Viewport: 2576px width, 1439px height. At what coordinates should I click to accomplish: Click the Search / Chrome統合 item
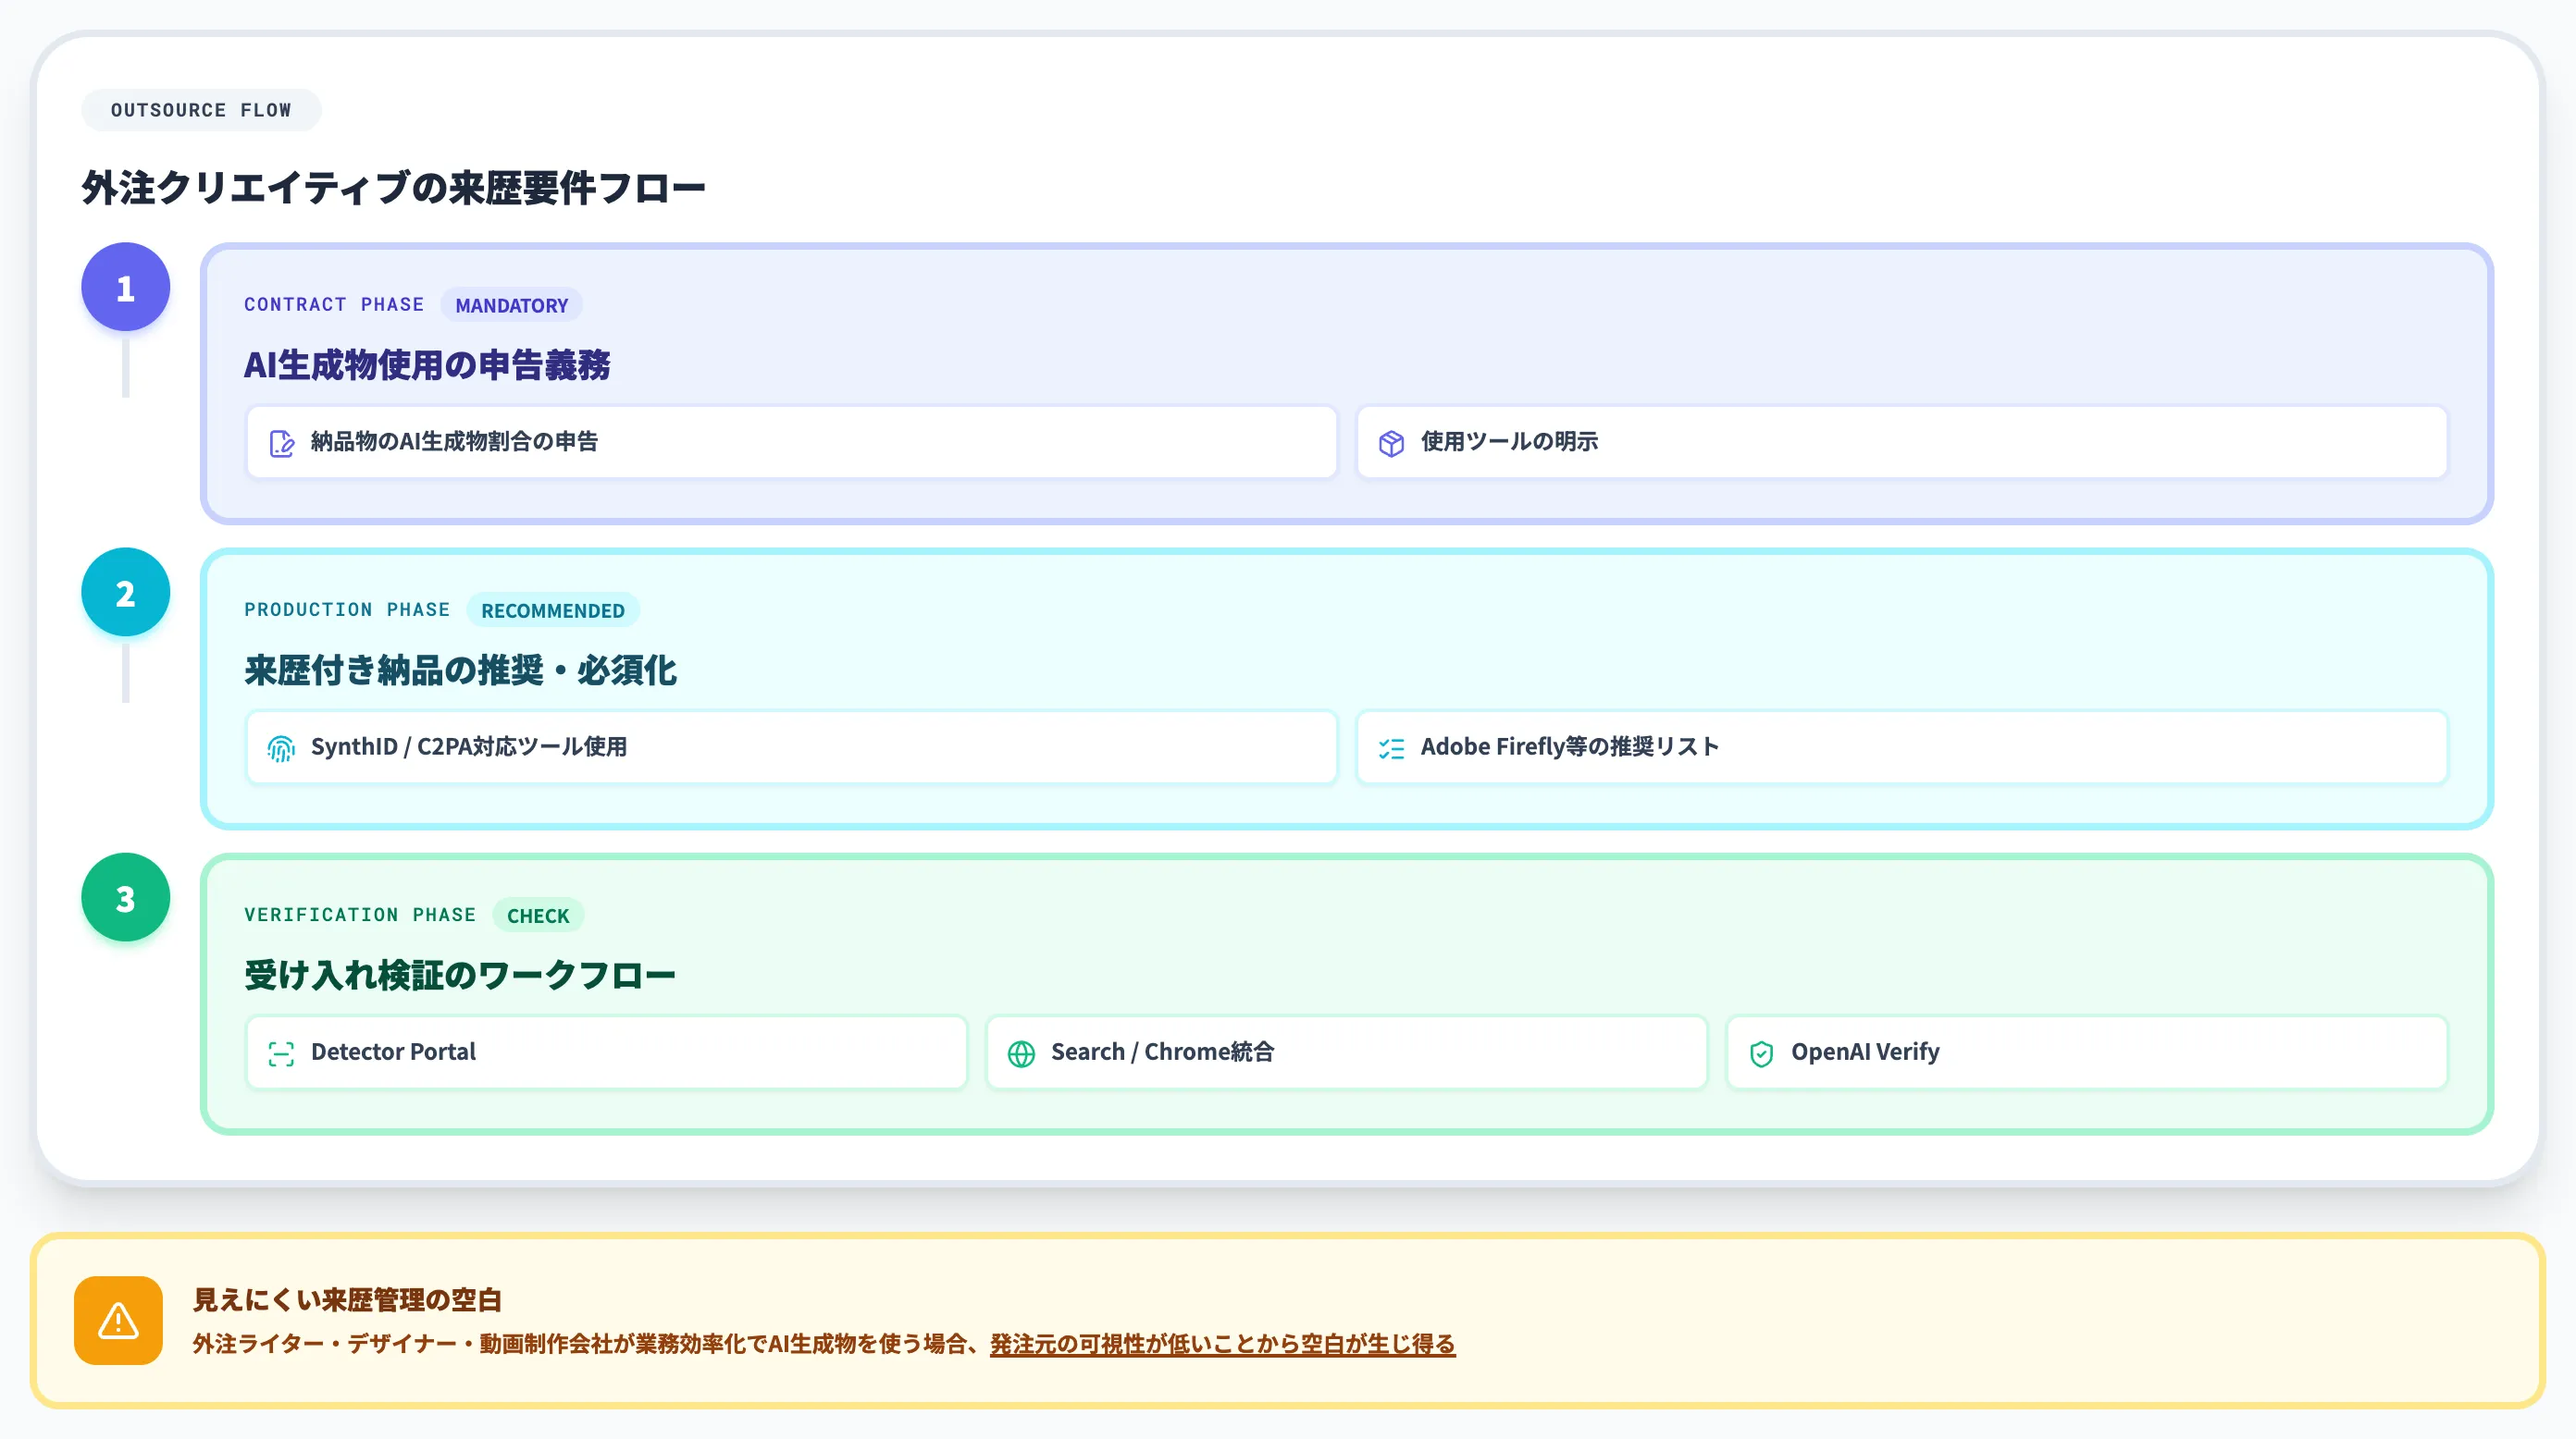coord(1346,1052)
